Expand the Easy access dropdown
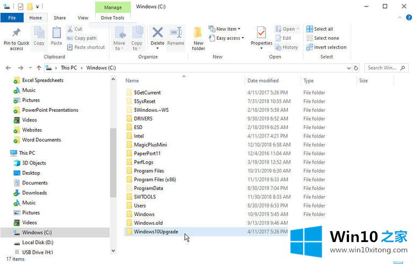Screen dimensions: 414x264 pos(242,38)
